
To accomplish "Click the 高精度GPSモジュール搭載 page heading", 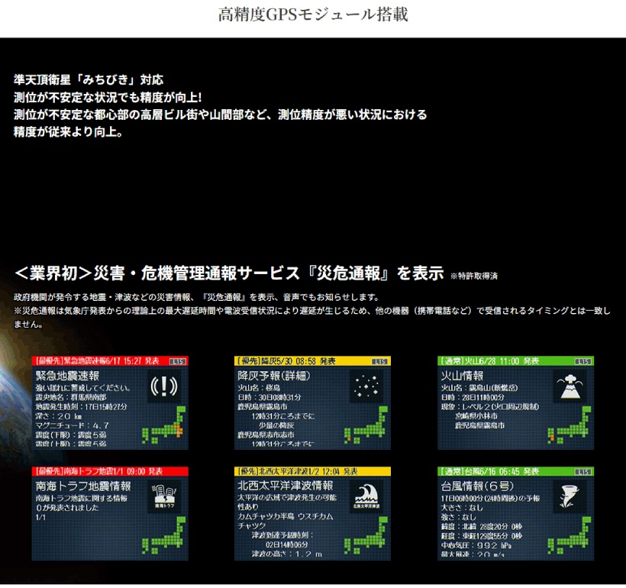I will click(313, 15).
